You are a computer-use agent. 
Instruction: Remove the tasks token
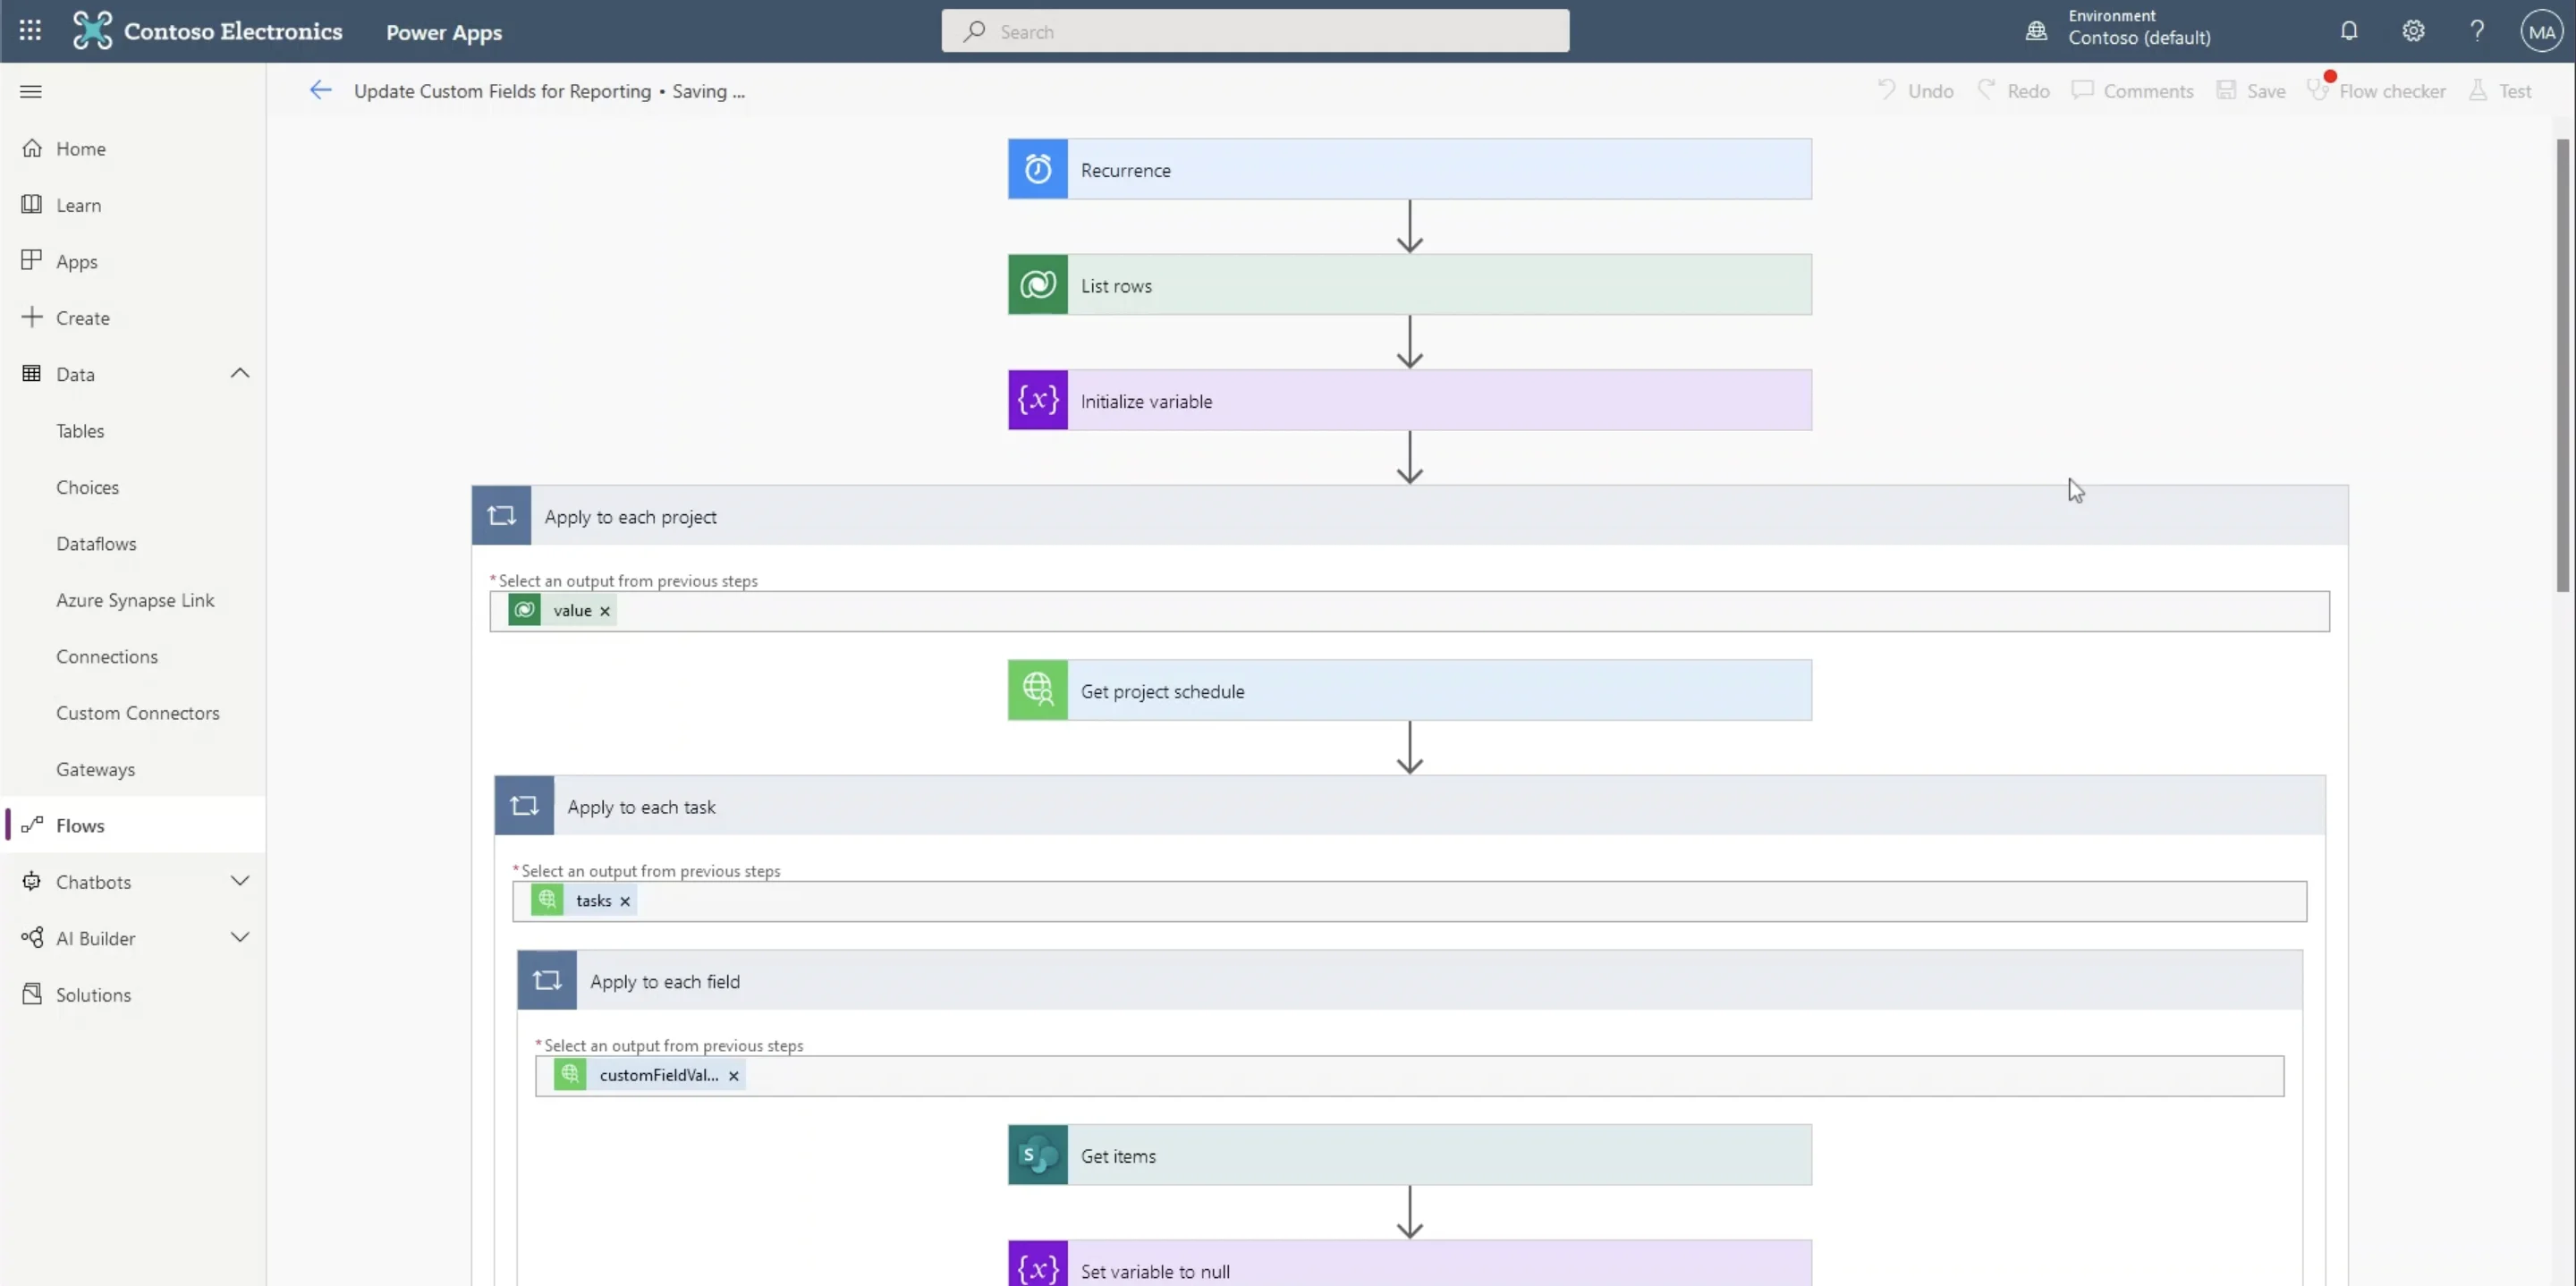click(x=625, y=900)
